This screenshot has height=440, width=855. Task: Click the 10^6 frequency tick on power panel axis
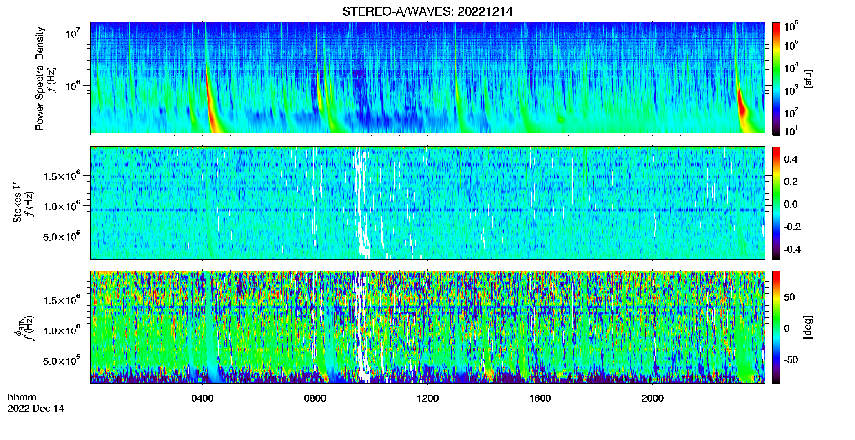[73, 86]
